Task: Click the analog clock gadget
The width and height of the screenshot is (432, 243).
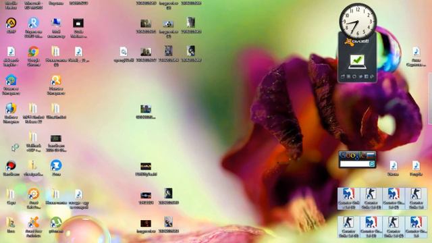Action: 358,22
